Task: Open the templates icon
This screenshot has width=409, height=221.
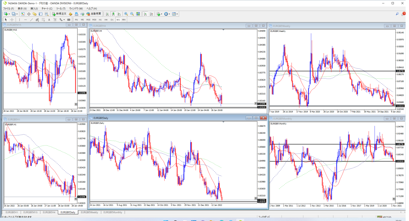Action: [x=174, y=14]
